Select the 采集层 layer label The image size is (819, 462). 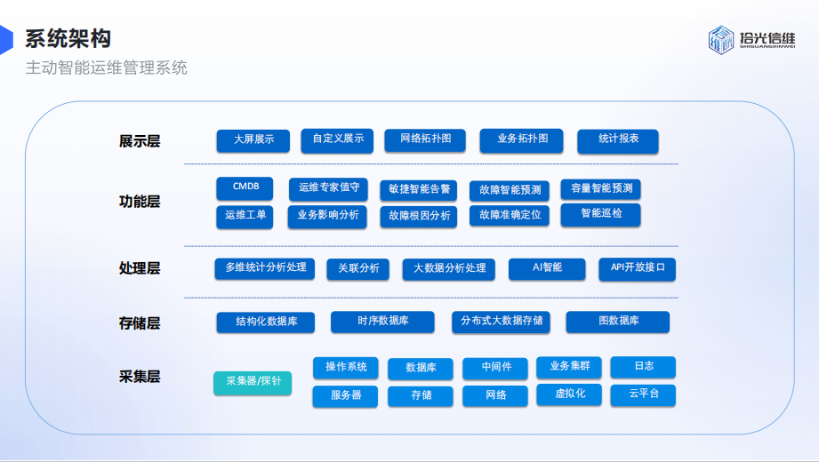(x=140, y=377)
